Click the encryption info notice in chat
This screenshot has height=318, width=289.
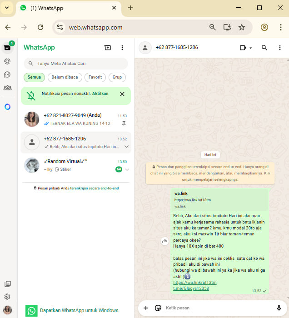210,173
